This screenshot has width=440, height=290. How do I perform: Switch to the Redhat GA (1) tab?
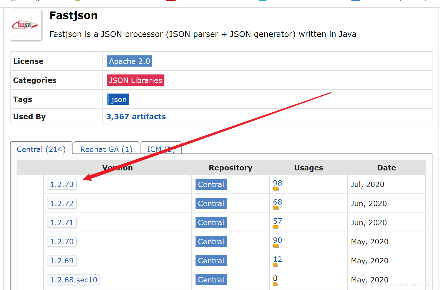[106, 149]
